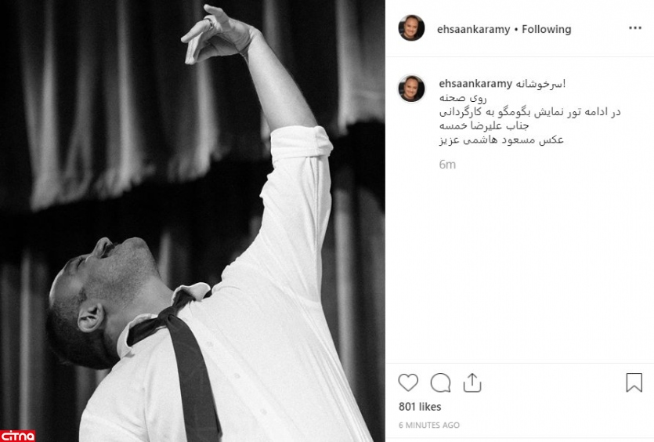Click the Persian caption text
Viewport: 654px width, 442px height.
click(529, 111)
